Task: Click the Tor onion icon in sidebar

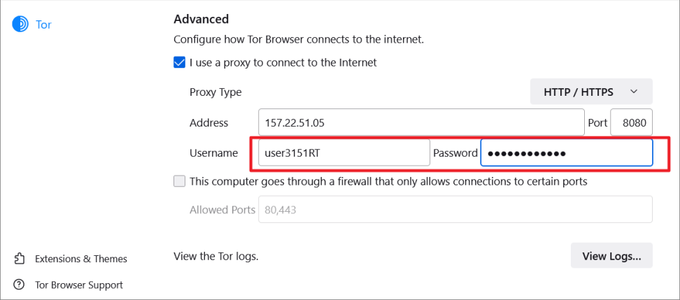Action: point(20,24)
